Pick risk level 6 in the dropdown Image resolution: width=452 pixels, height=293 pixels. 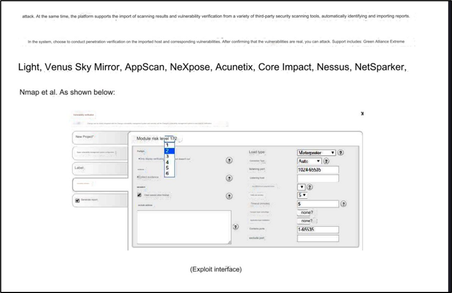coord(170,173)
